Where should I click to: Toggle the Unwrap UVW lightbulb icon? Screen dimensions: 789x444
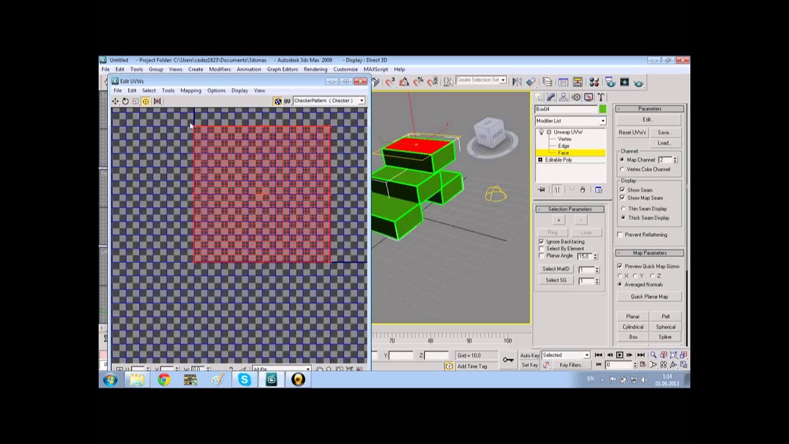(541, 132)
